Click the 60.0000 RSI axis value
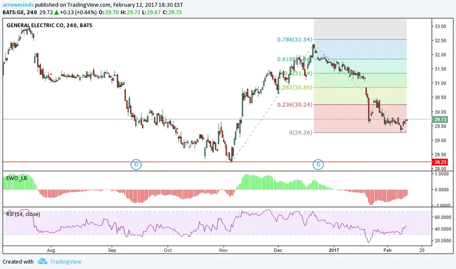The width and height of the screenshot is (456, 269). click(x=443, y=217)
